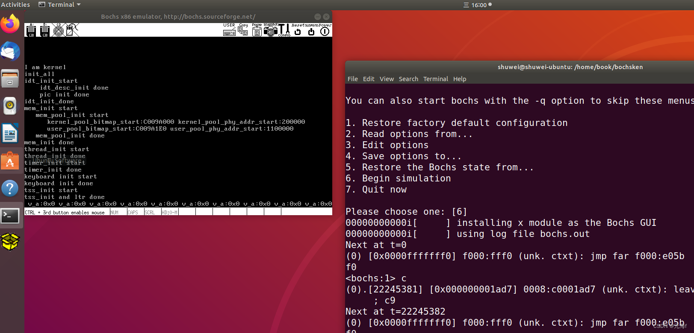694x333 pixels.
Task: Click the Power icon in the Bochs toolbar
Action: (325, 30)
